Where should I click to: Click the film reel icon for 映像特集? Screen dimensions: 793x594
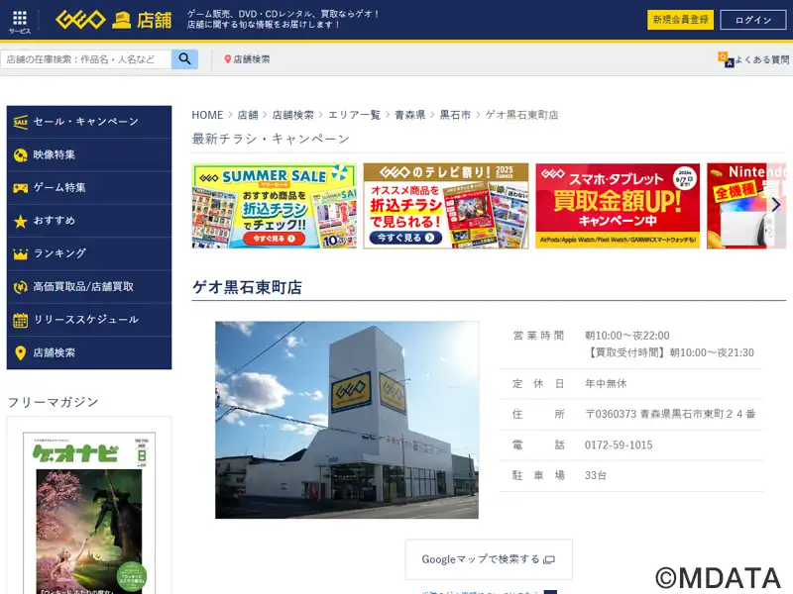click(20, 155)
